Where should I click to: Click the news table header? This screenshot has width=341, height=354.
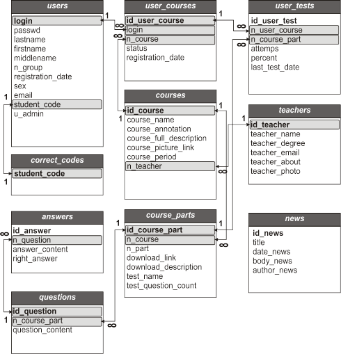pos(294,219)
